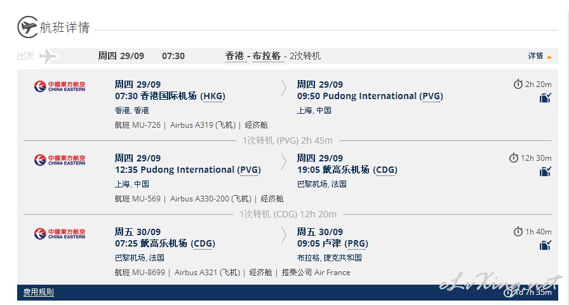569x305 pixels.
Task: Click the HKG airport code link
Action: point(213,96)
